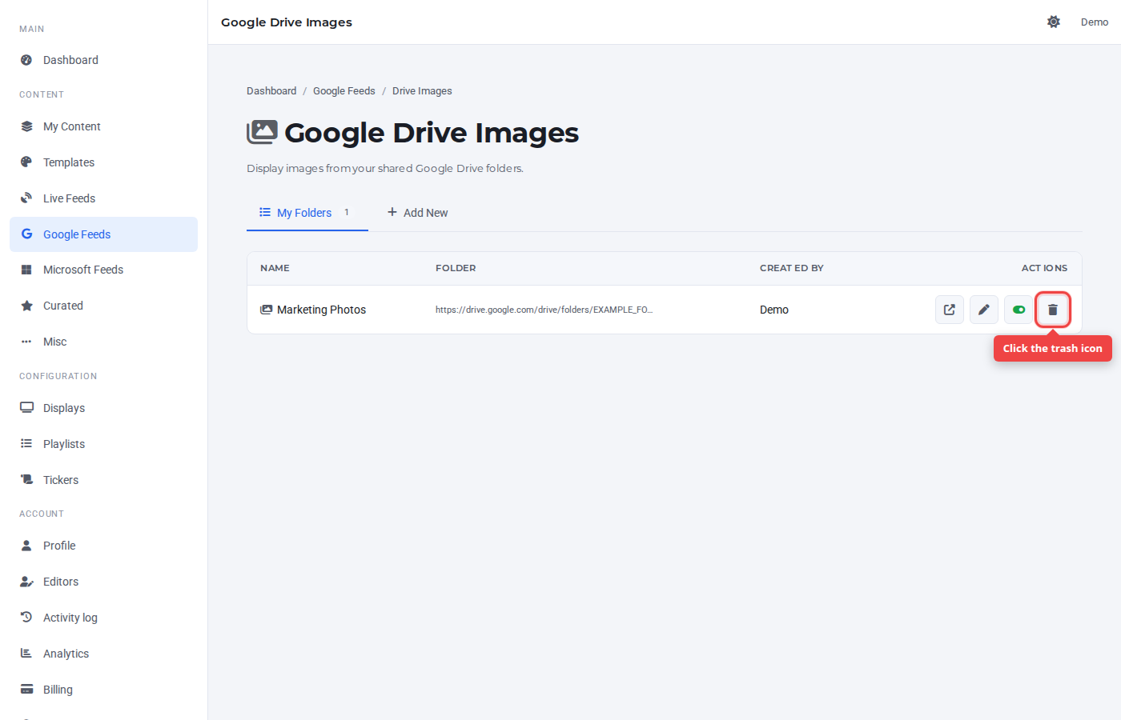Click the Templates palette icon

[x=26, y=162]
